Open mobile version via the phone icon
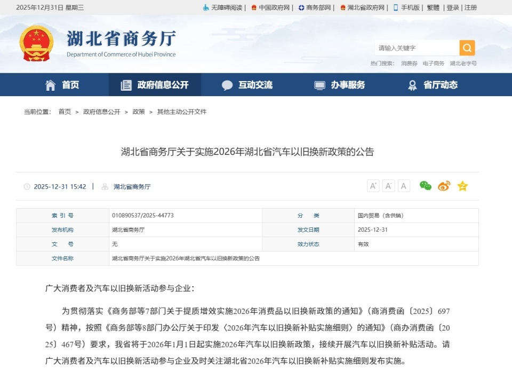Viewport: 512px width, 370px height. 396,8
